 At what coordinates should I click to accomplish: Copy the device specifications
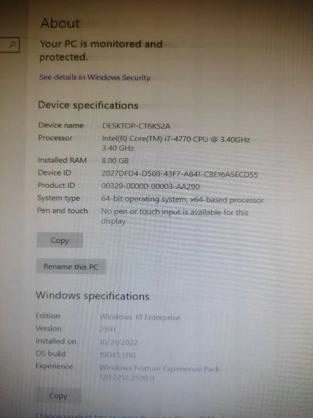pyautogui.click(x=60, y=240)
